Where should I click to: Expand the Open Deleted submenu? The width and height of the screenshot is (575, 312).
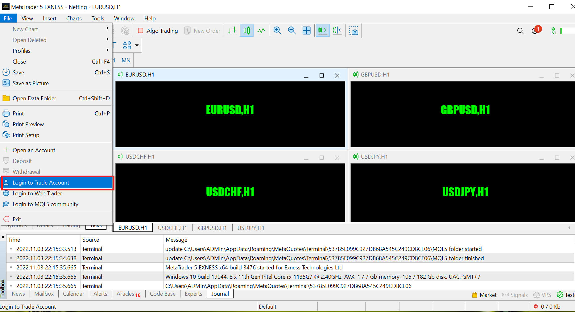click(56, 40)
